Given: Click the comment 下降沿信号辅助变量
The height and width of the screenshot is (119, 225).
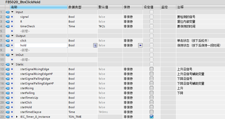Looking at the screenshot, I should click(191, 83).
